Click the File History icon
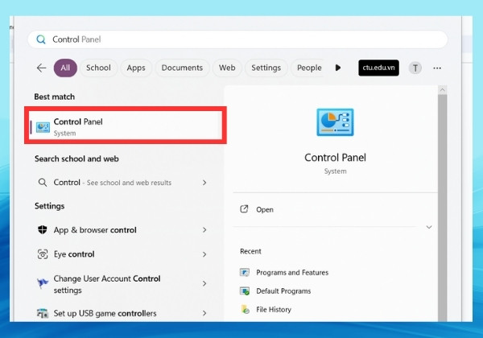This screenshot has height=338, width=483. (x=246, y=309)
